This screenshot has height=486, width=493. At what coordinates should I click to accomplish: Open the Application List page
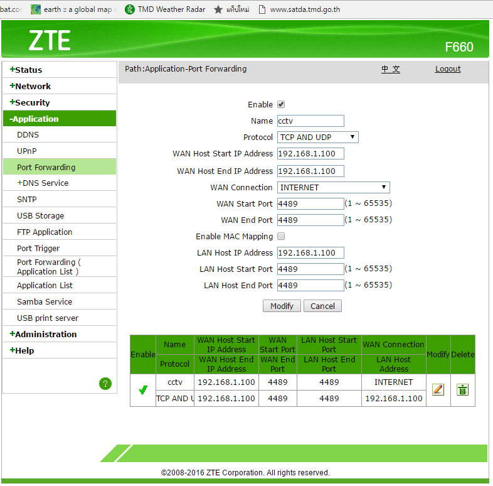point(45,286)
